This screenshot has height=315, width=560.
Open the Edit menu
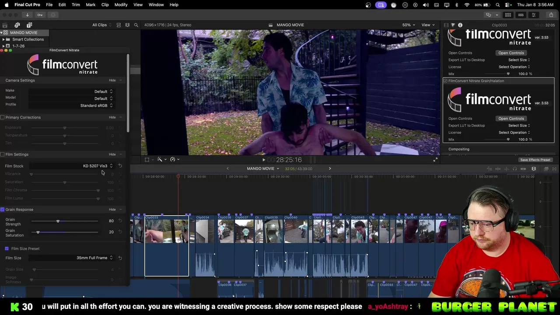coord(62,5)
